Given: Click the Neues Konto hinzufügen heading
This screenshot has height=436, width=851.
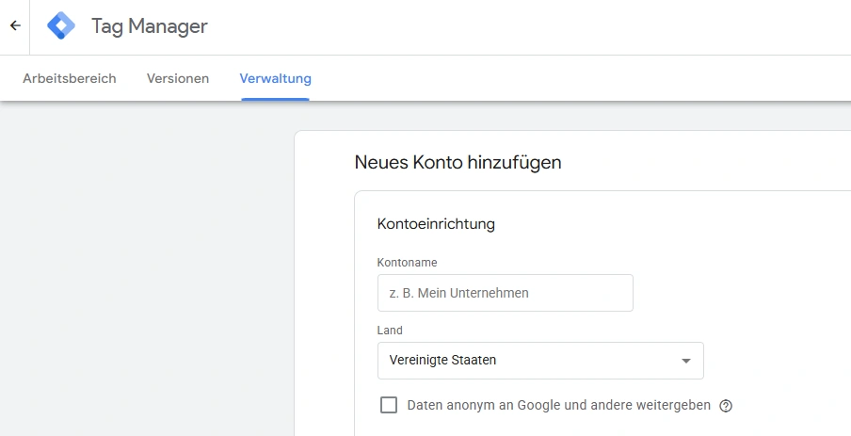Looking at the screenshot, I should [x=458, y=162].
